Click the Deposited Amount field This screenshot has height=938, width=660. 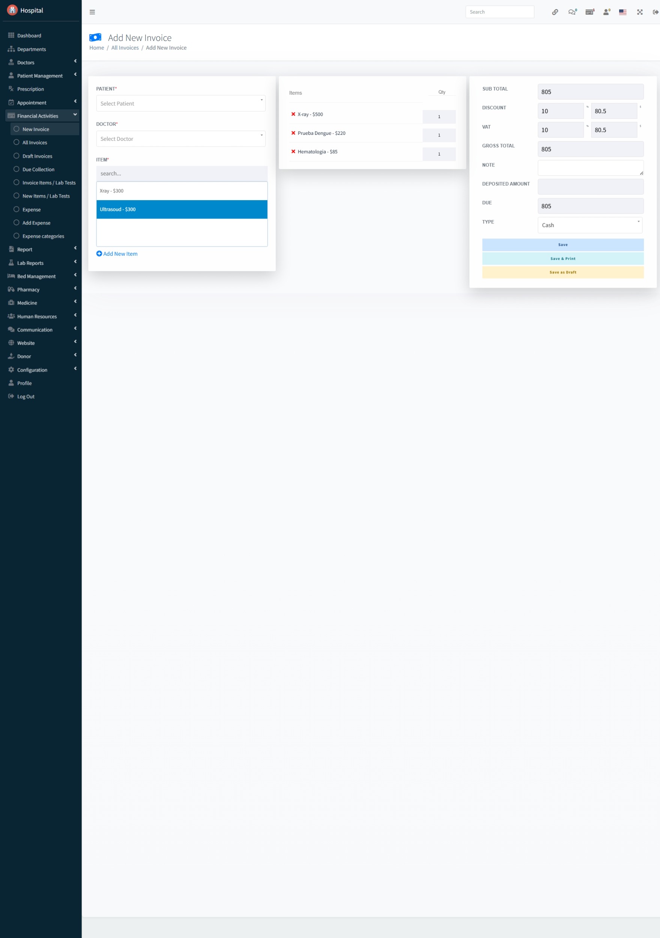tap(591, 187)
